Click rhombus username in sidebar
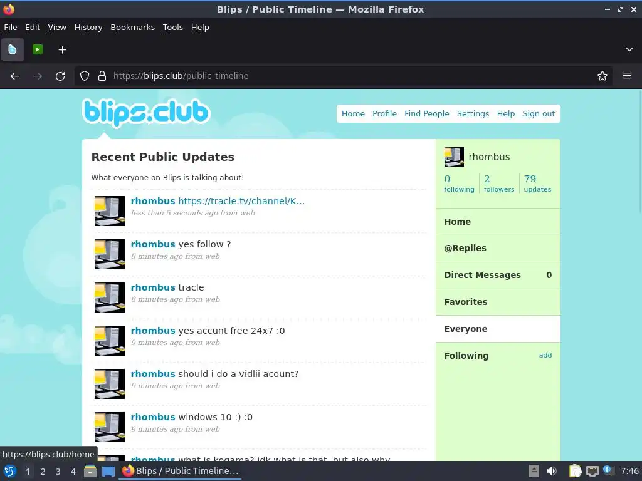The height and width of the screenshot is (481, 642). 489,157
